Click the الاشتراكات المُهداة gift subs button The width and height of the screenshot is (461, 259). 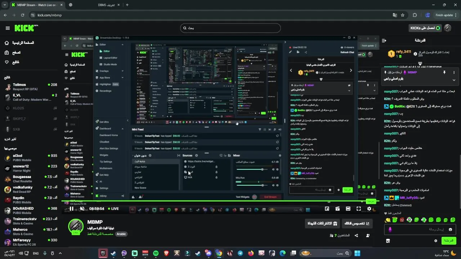click(322, 223)
